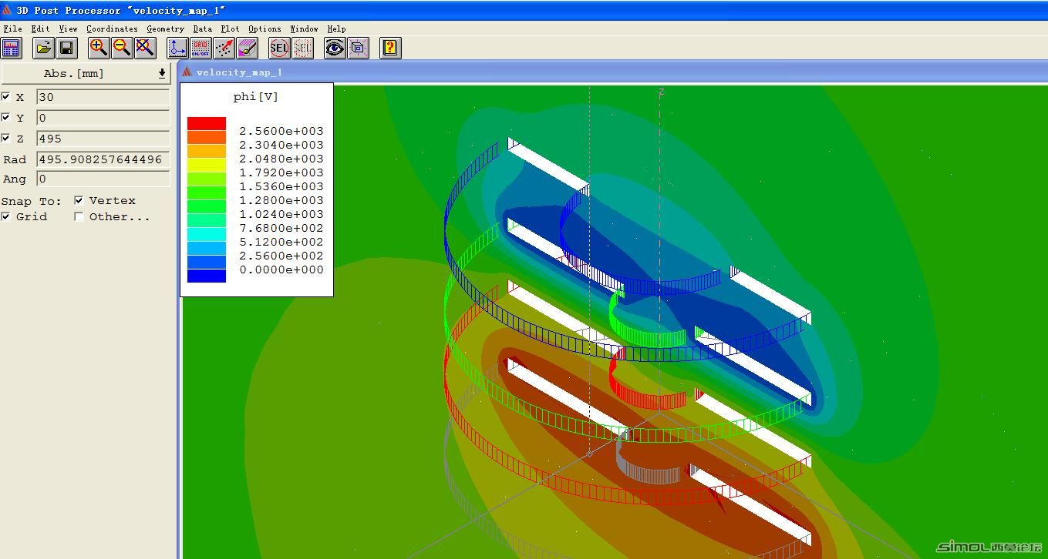
Task: Click the Y value input field
Action: click(x=103, y=118)
